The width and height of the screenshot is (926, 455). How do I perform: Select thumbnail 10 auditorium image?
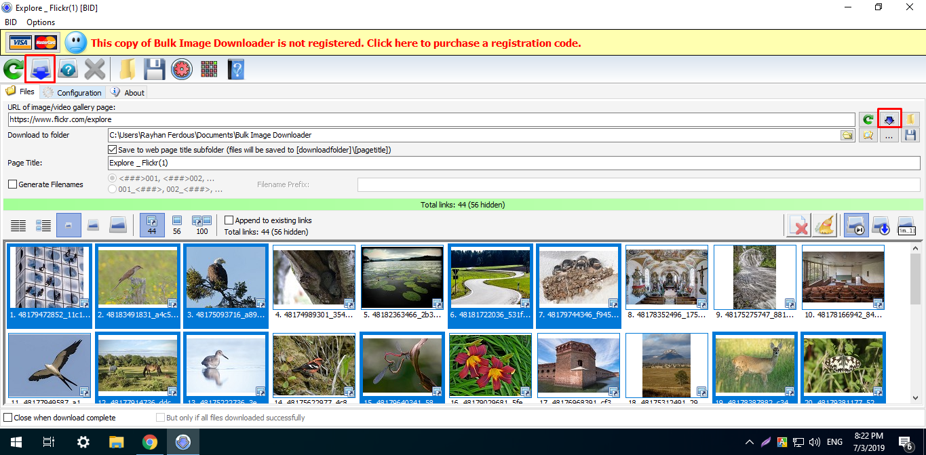pos(843,281)
